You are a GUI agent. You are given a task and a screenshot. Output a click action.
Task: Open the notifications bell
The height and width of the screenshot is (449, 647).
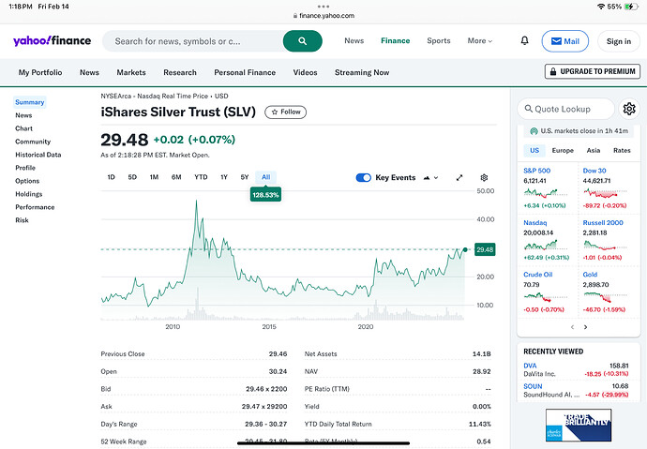(x=524, y=40)
